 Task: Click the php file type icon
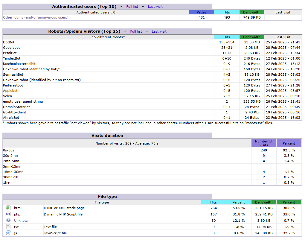(x=8, y=214)
